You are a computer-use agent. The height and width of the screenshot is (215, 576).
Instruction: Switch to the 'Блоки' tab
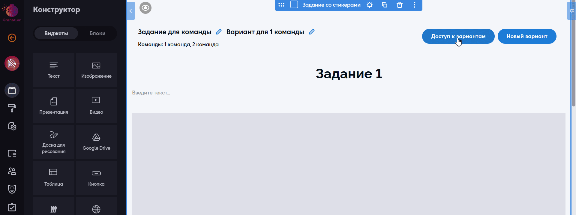click(x=97, y=33)
